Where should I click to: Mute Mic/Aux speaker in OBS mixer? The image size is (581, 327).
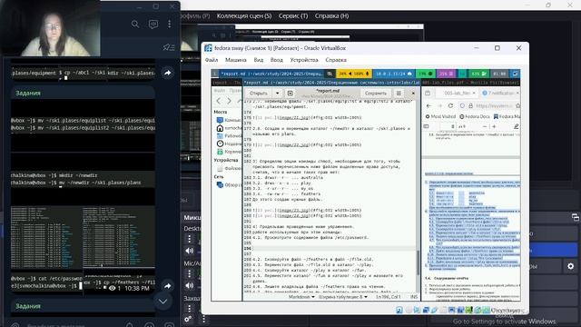pos(190,285)
